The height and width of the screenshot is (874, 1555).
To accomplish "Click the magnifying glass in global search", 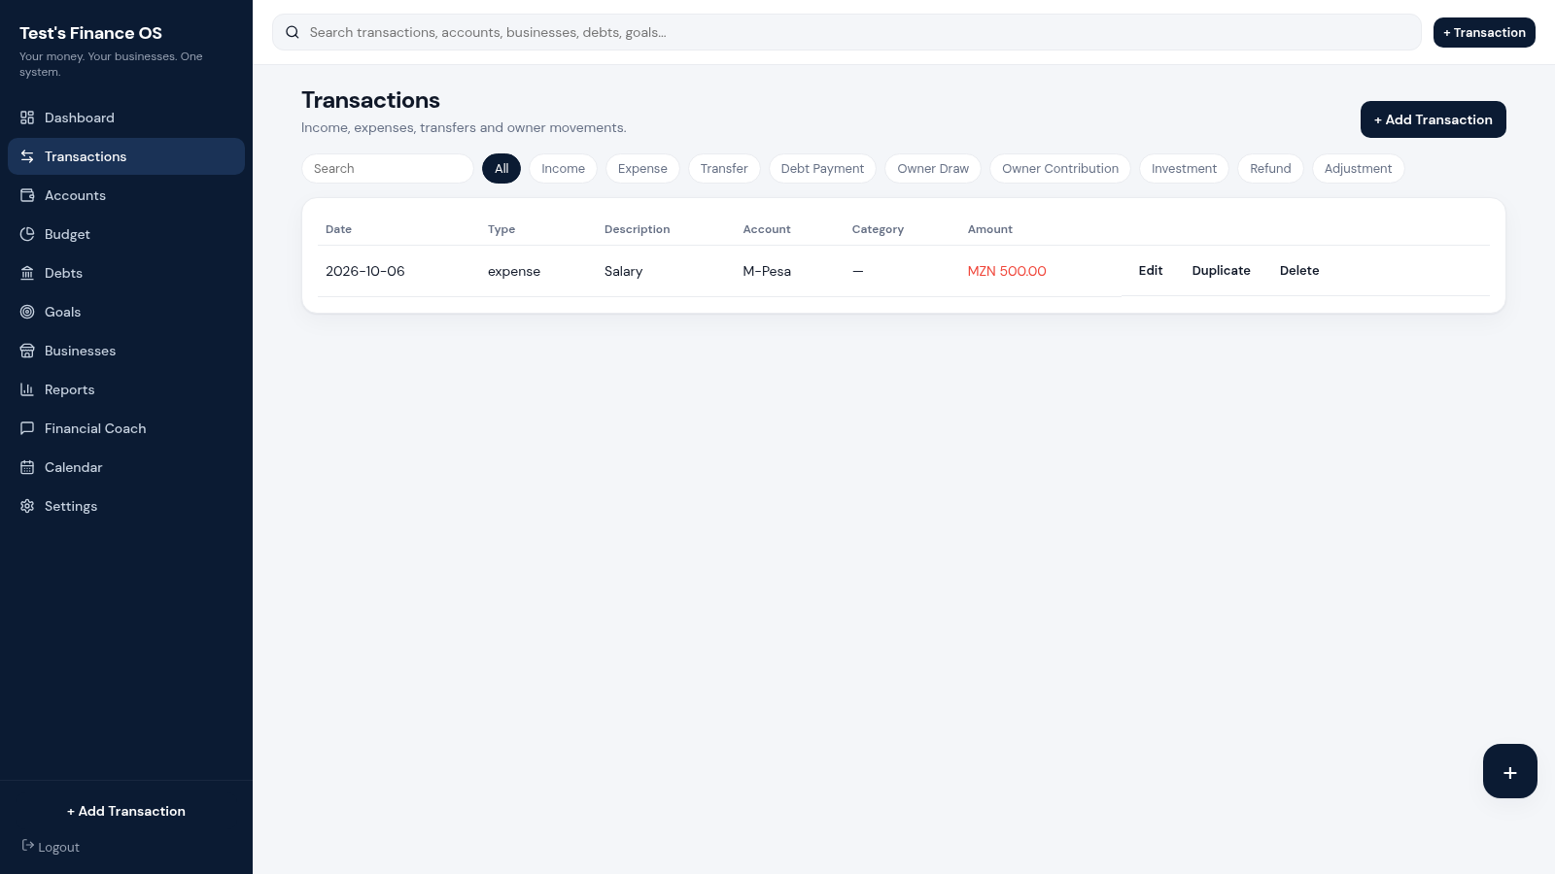I will 293,32.
